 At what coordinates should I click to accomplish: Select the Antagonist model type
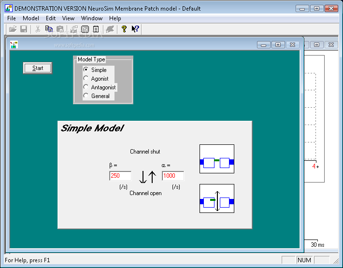tap(100, 87)
